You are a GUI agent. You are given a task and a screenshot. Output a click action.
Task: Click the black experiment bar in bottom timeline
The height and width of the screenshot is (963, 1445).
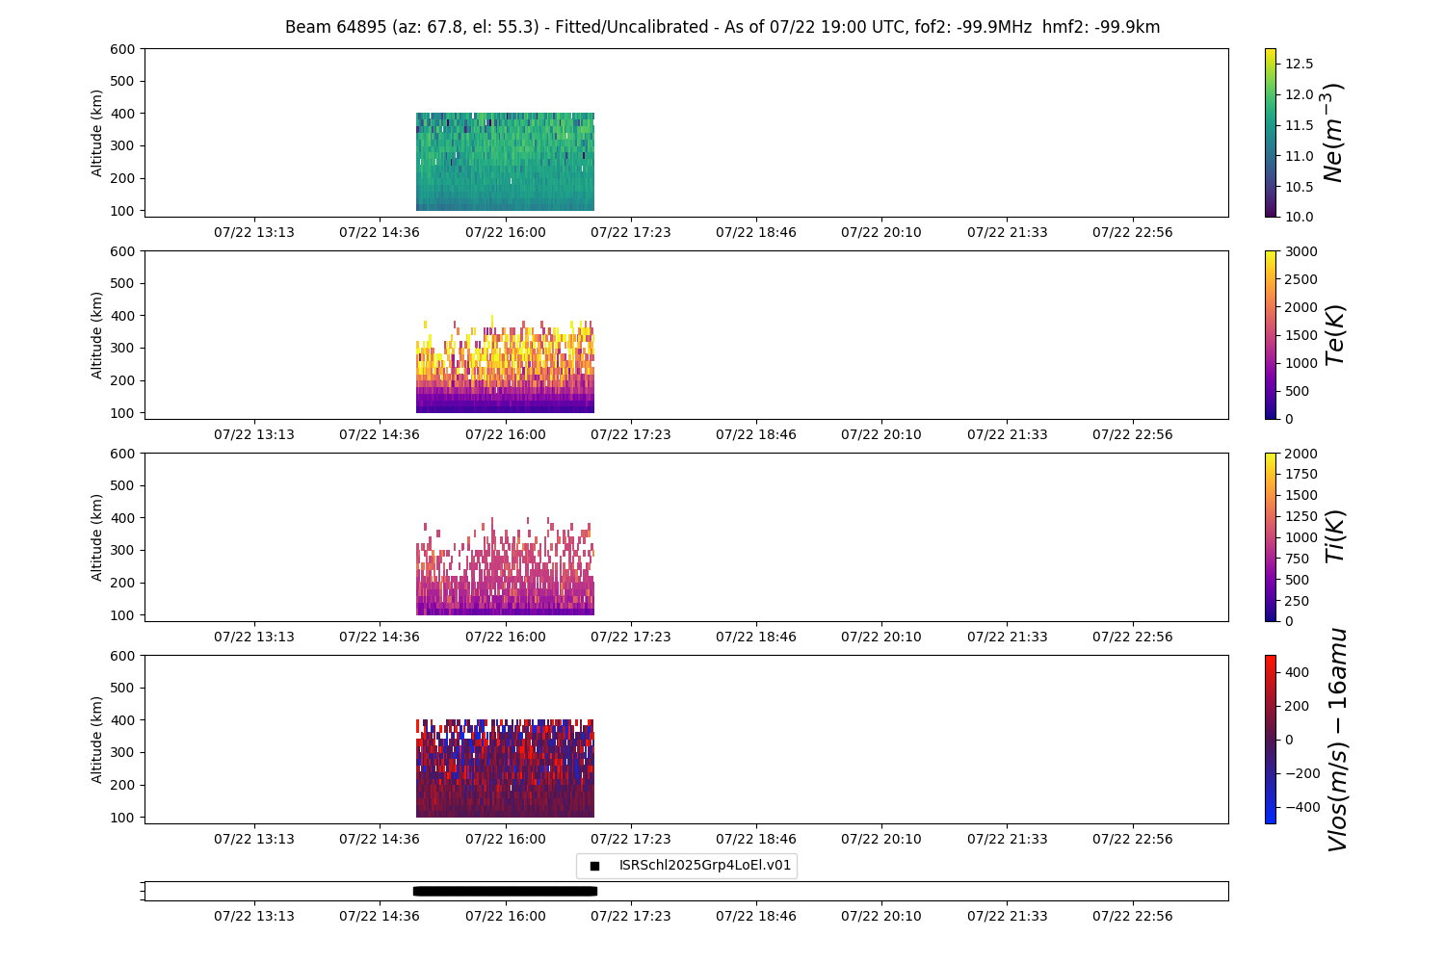coord(505,891)
